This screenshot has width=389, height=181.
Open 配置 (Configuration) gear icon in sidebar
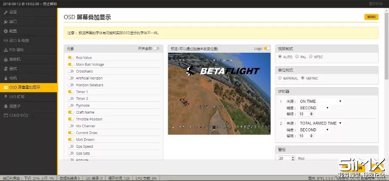tap(6, 31)
